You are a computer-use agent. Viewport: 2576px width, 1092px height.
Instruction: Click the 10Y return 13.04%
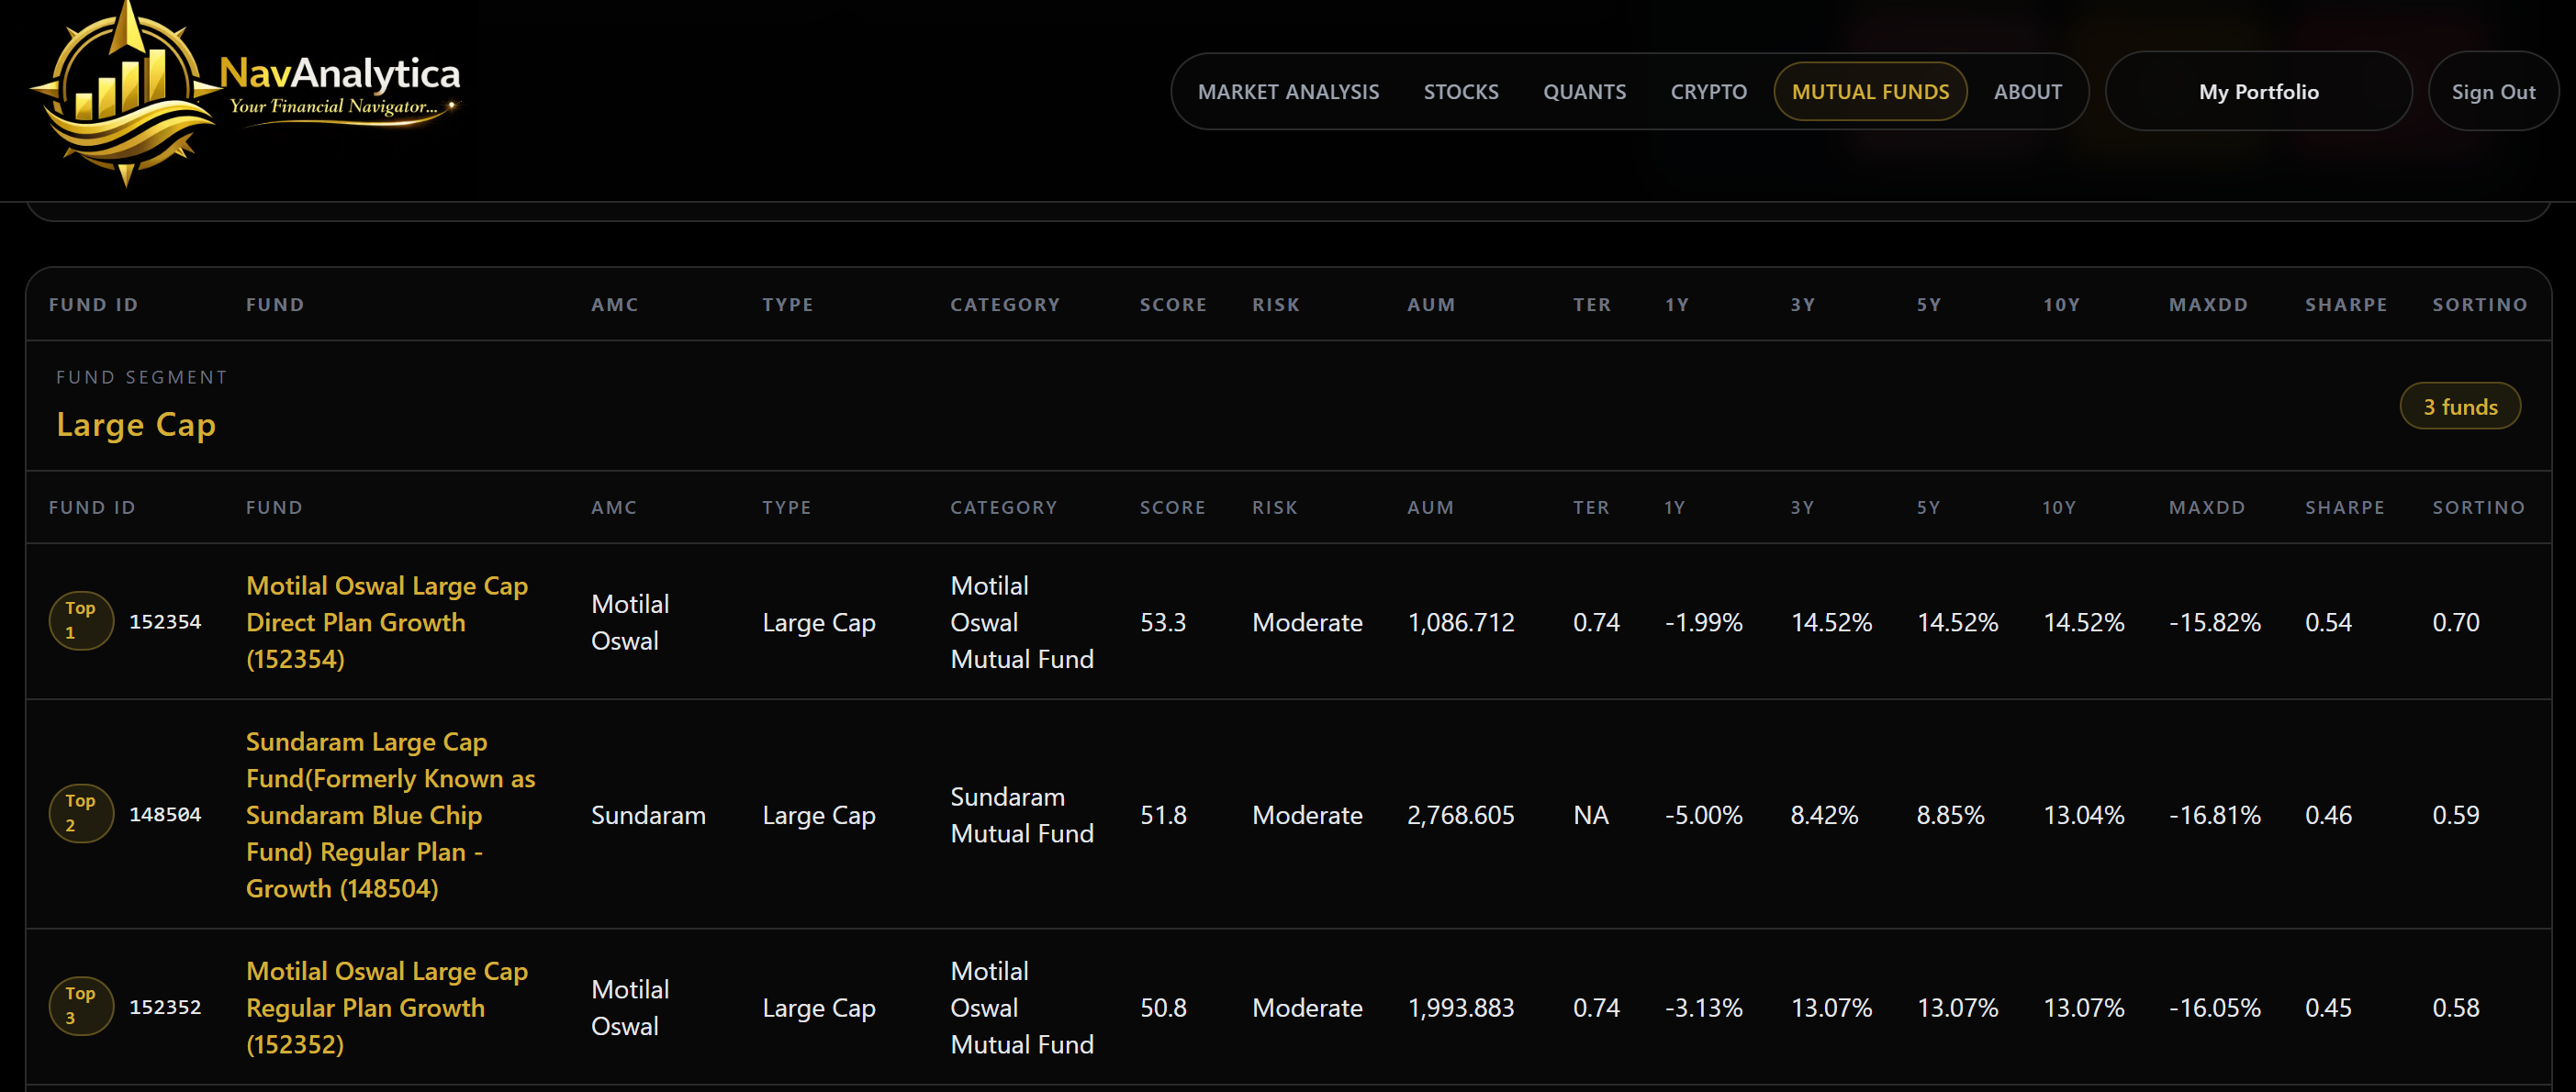(x=2084, y=815)
